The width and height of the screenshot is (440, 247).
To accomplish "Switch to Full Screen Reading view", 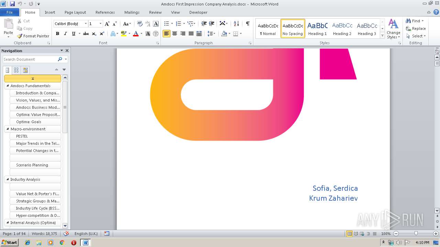I will pos(356,234).
